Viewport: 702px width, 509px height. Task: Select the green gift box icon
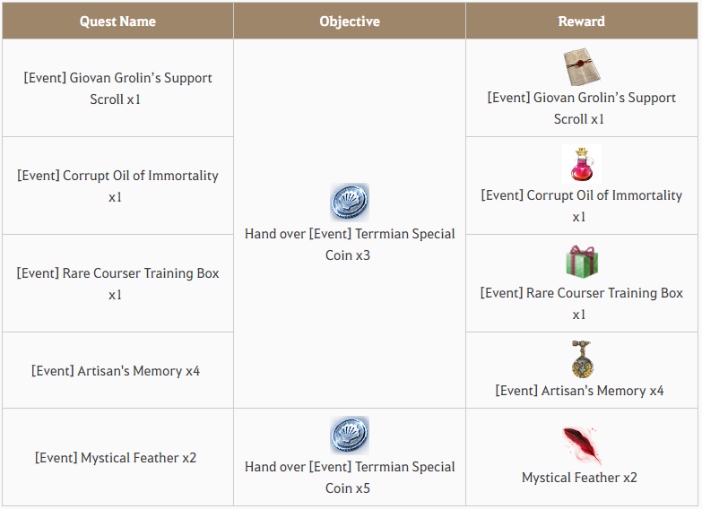click(x=582, y=262)
